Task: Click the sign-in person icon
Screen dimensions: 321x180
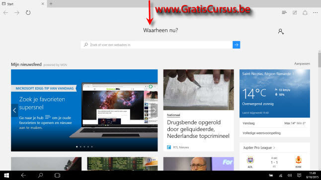Action: pos(281,31)
